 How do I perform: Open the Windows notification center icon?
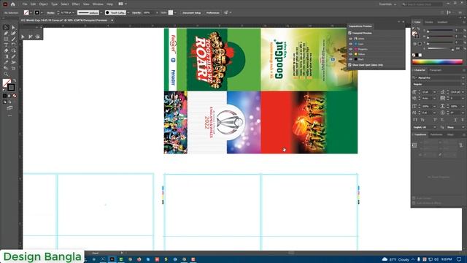[459, 259]
